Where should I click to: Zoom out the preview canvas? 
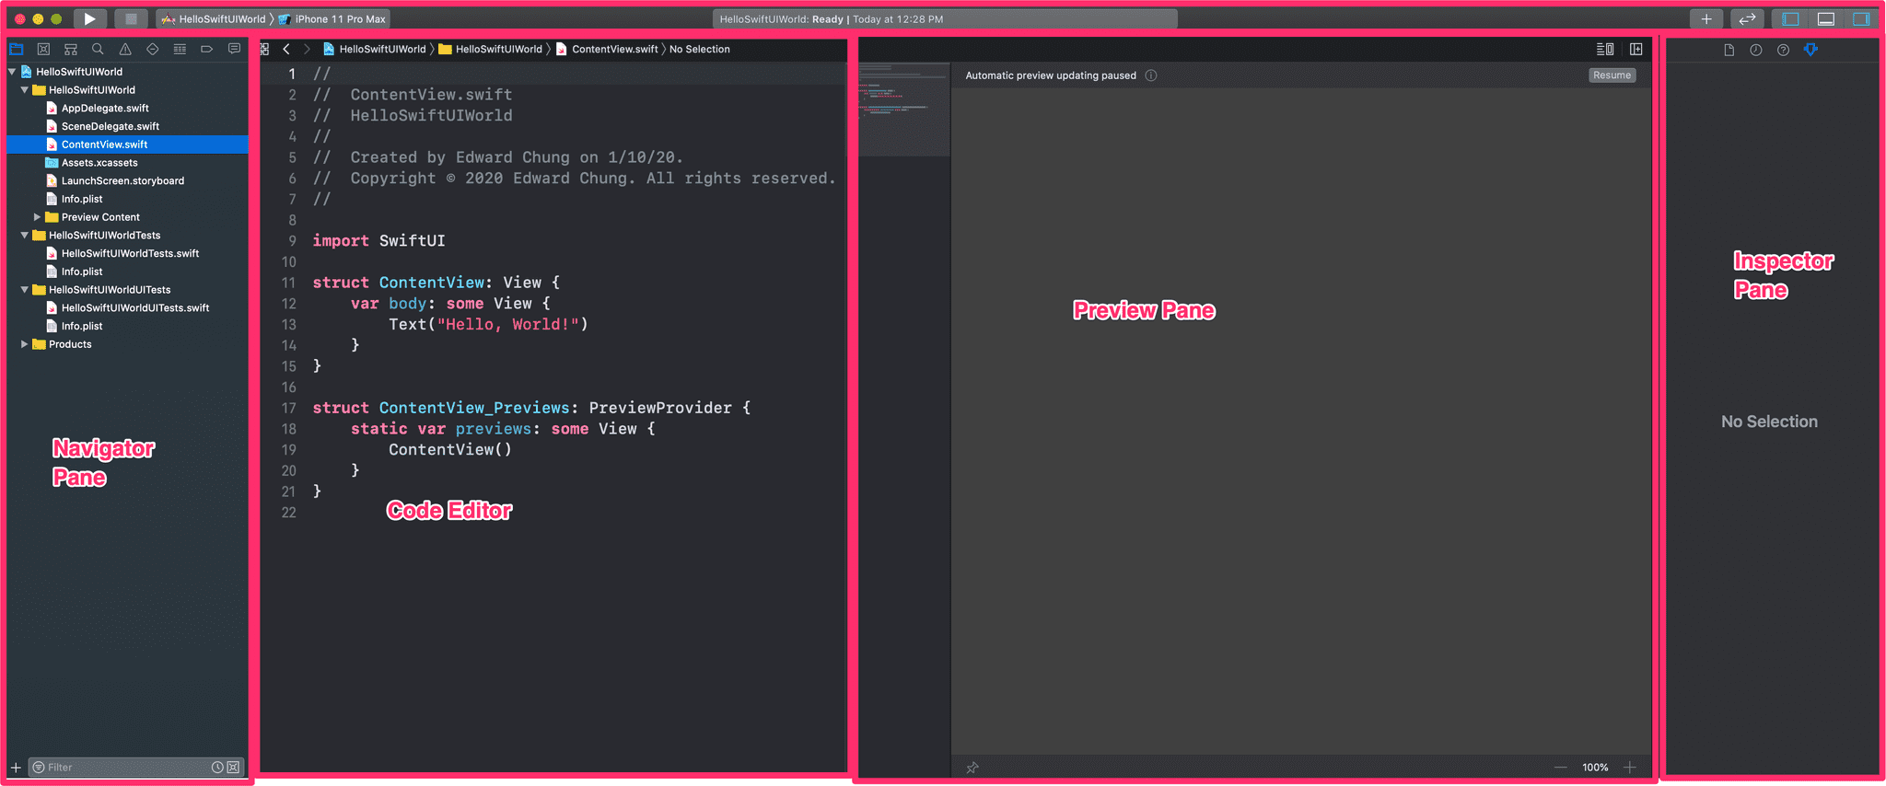(1560, 768)
